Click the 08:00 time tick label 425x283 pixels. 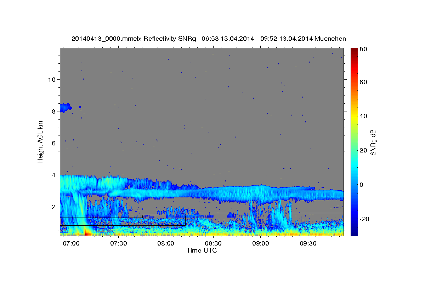[x=166, y=244]
